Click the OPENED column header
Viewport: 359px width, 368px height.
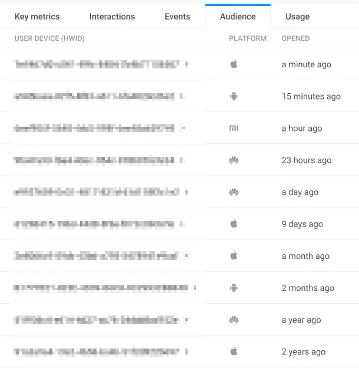[x=295, y=38]
